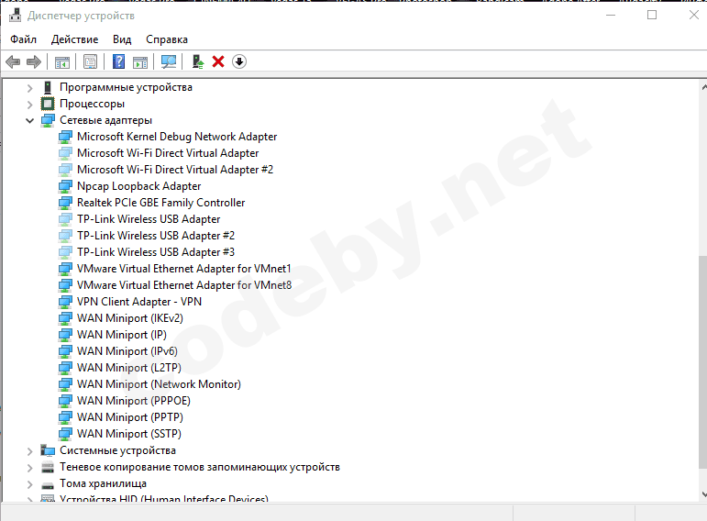Click the scrollbar up arrow

[704, 87]
